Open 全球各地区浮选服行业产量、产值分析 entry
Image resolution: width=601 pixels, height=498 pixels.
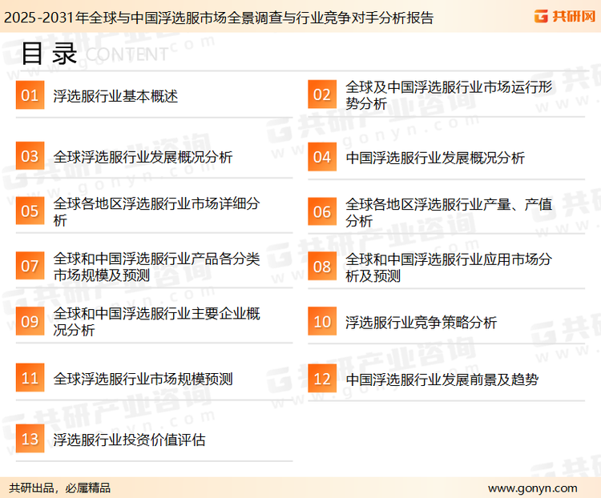pos(449,212)
